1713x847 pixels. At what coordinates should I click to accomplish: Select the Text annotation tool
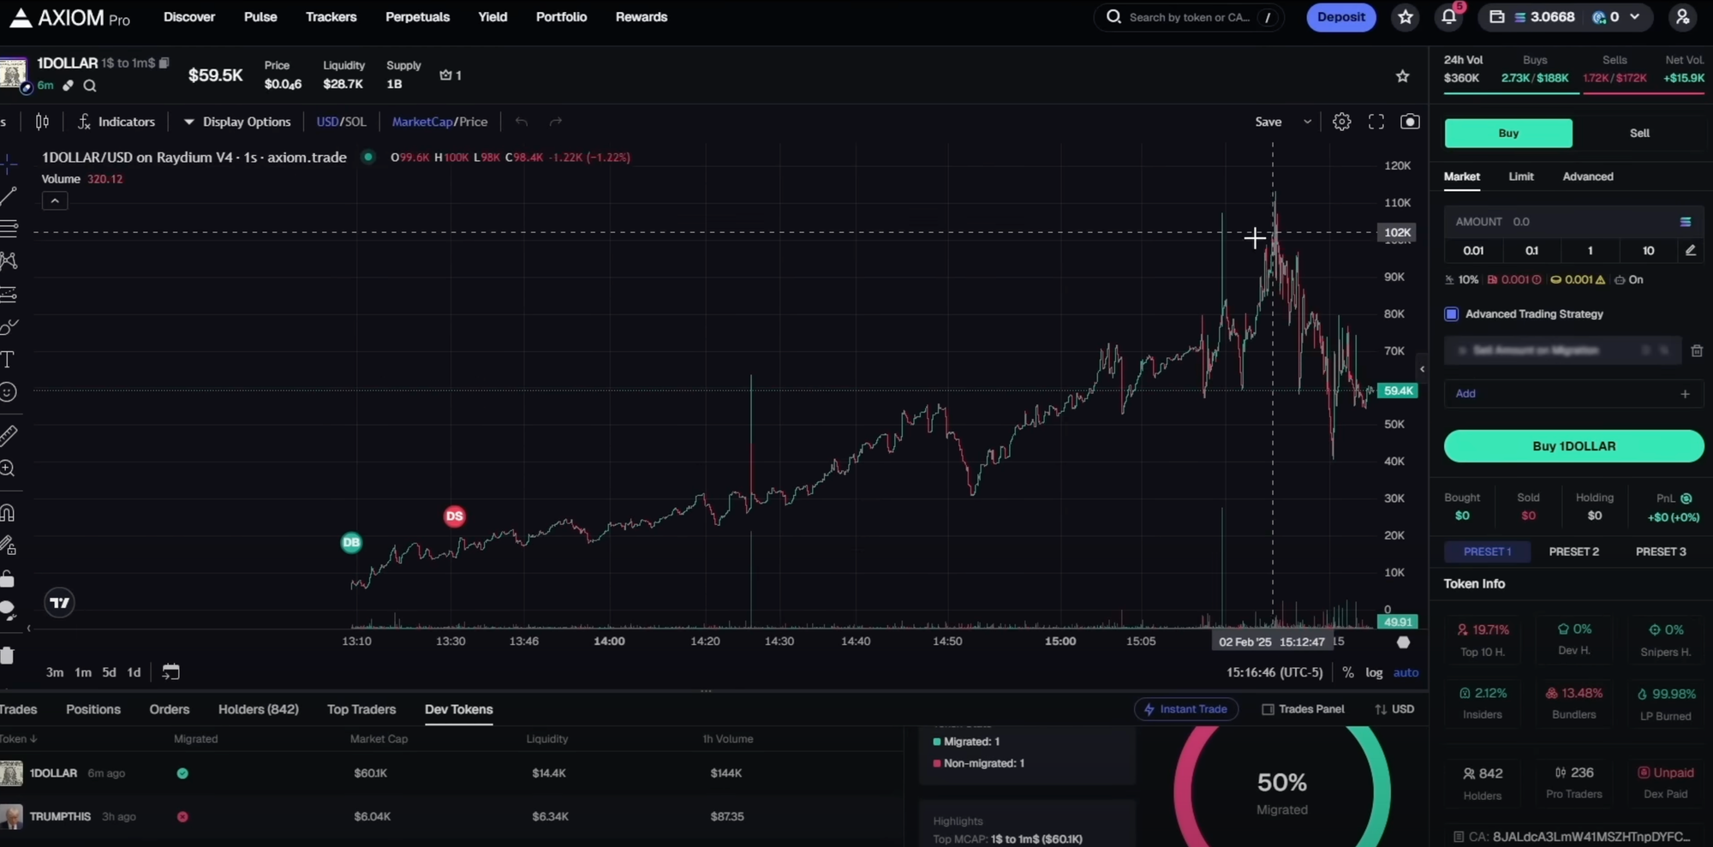pyautogui.click(x=9, y=360)
